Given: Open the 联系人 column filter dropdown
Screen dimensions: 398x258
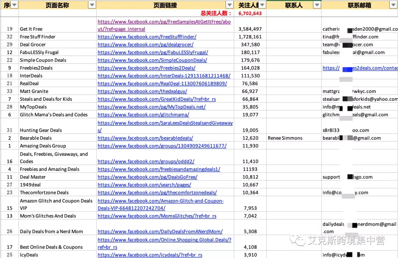Looking at the screenshot, I should [317, 5].
